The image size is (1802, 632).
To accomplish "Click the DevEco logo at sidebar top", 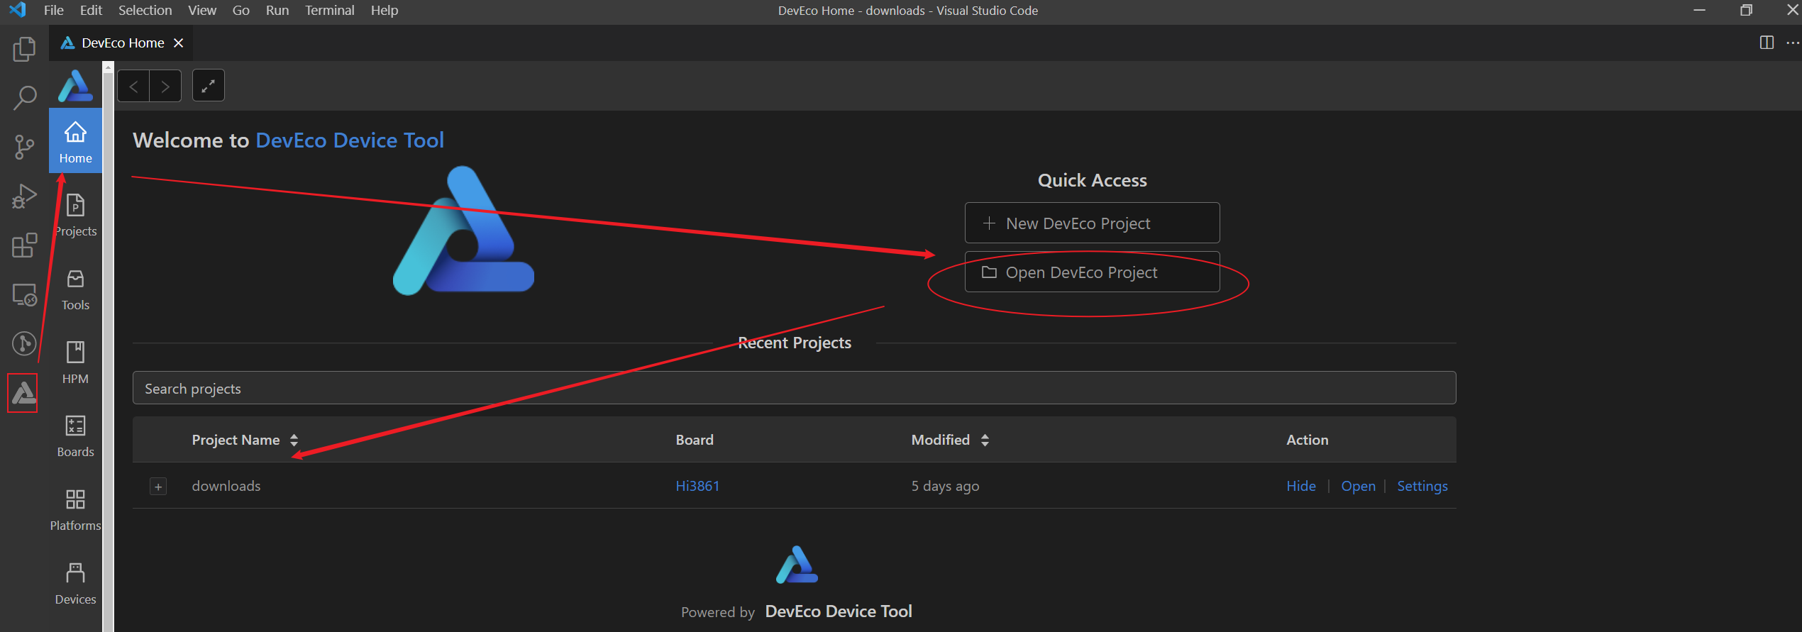I will [x=75, y=86].
